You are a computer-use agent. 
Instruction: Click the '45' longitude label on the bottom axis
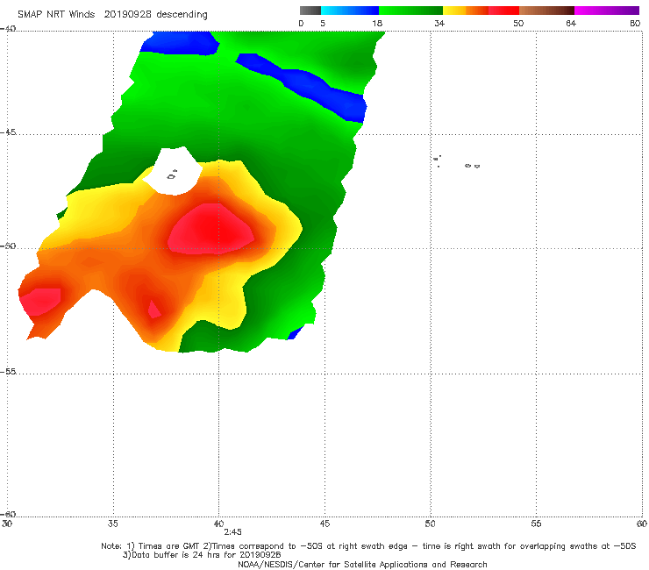[x=324, y=524]
